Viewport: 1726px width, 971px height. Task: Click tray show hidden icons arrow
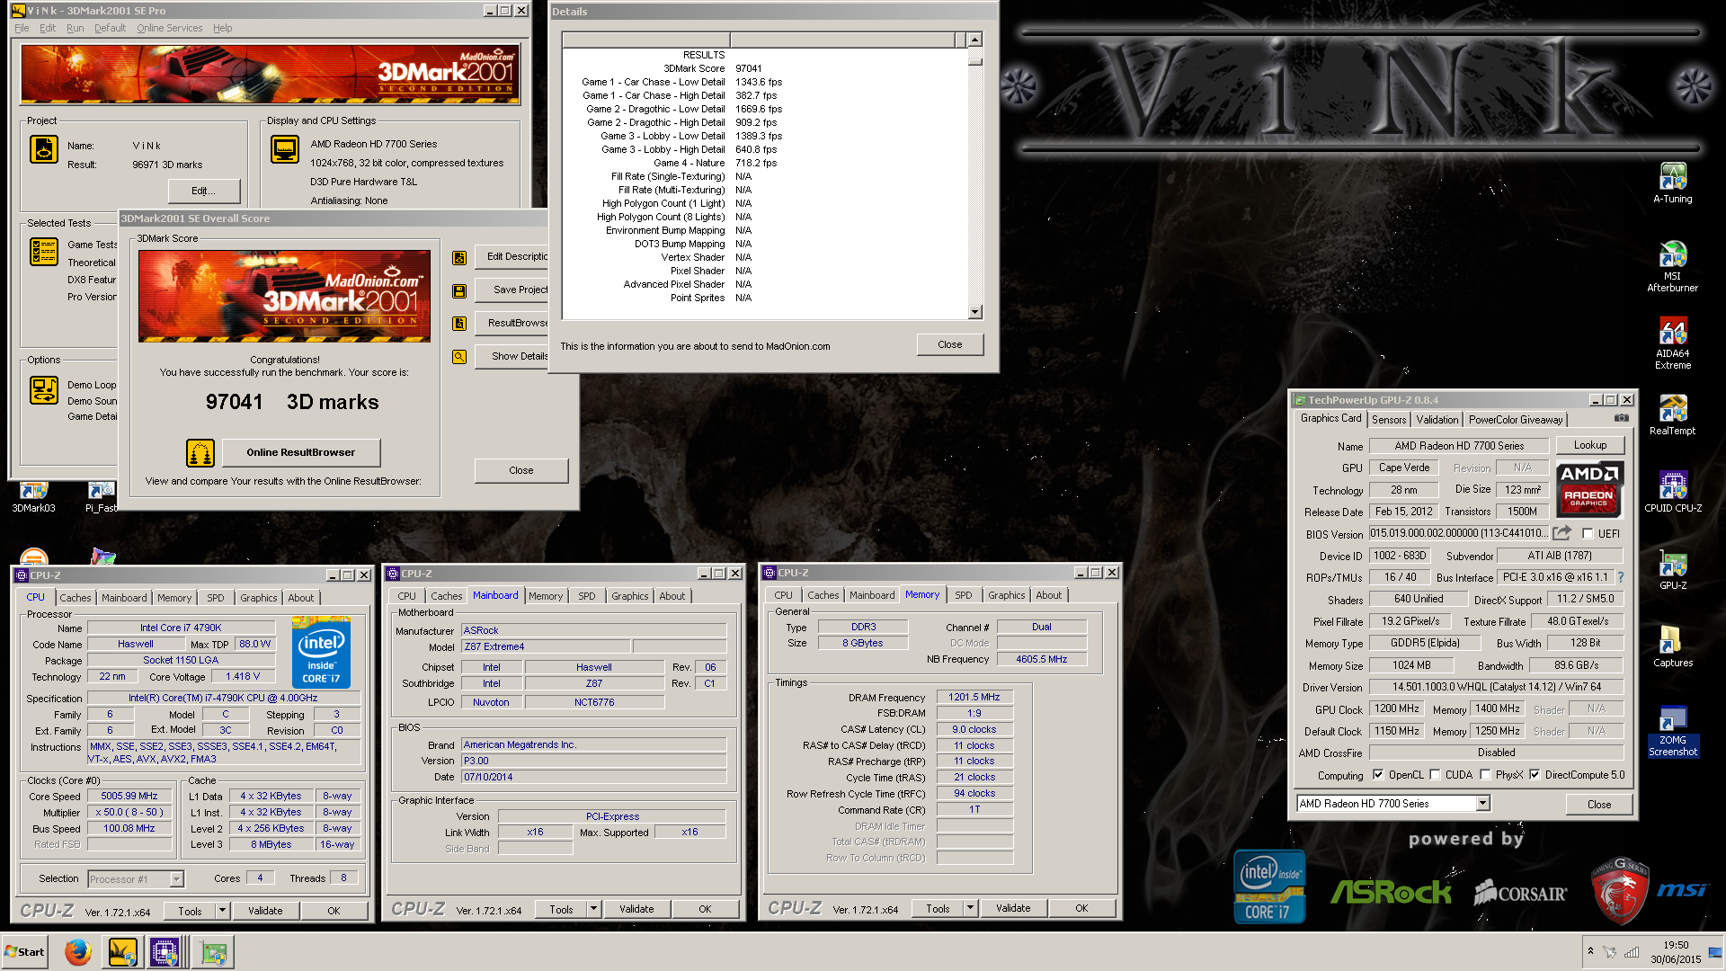click(x=1590, y=951)
